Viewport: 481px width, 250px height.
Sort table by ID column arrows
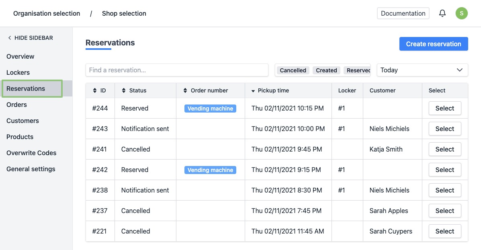click(x=95, y=91)
